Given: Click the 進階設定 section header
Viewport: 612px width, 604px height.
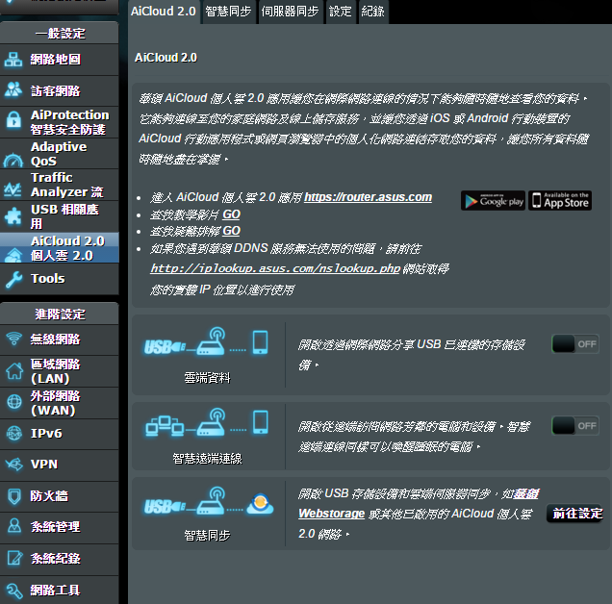Looking at the screenshot, I should 60,315.
